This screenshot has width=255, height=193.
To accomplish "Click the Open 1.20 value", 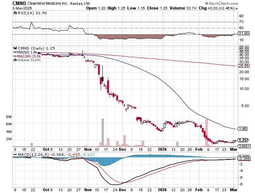I will (x=96, y=8).
